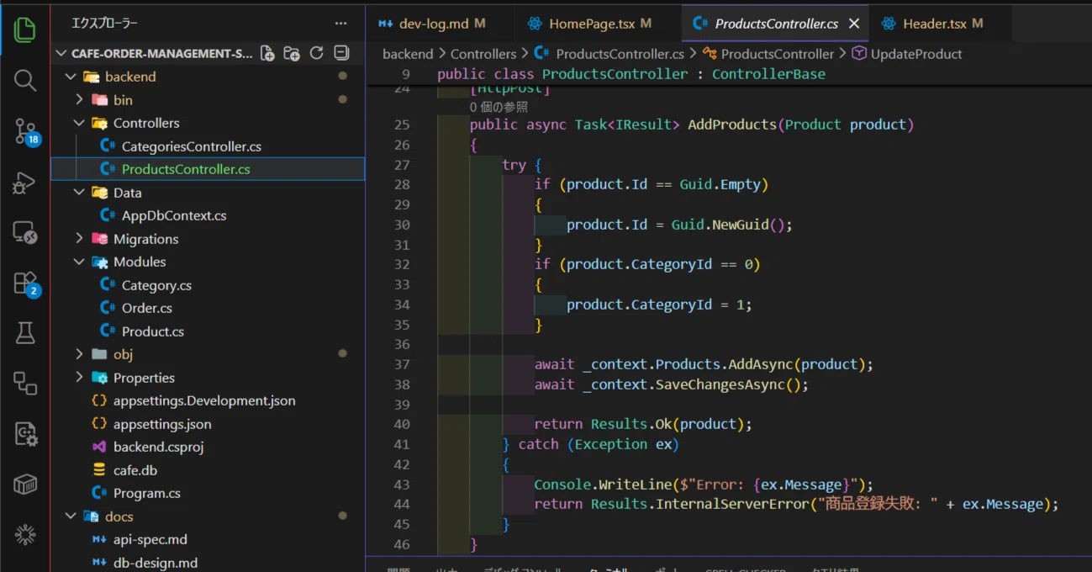The width and height of the screenshot is (1092, 572).
Task: Click the C# icon beside Order.cs
Action: 107,308
